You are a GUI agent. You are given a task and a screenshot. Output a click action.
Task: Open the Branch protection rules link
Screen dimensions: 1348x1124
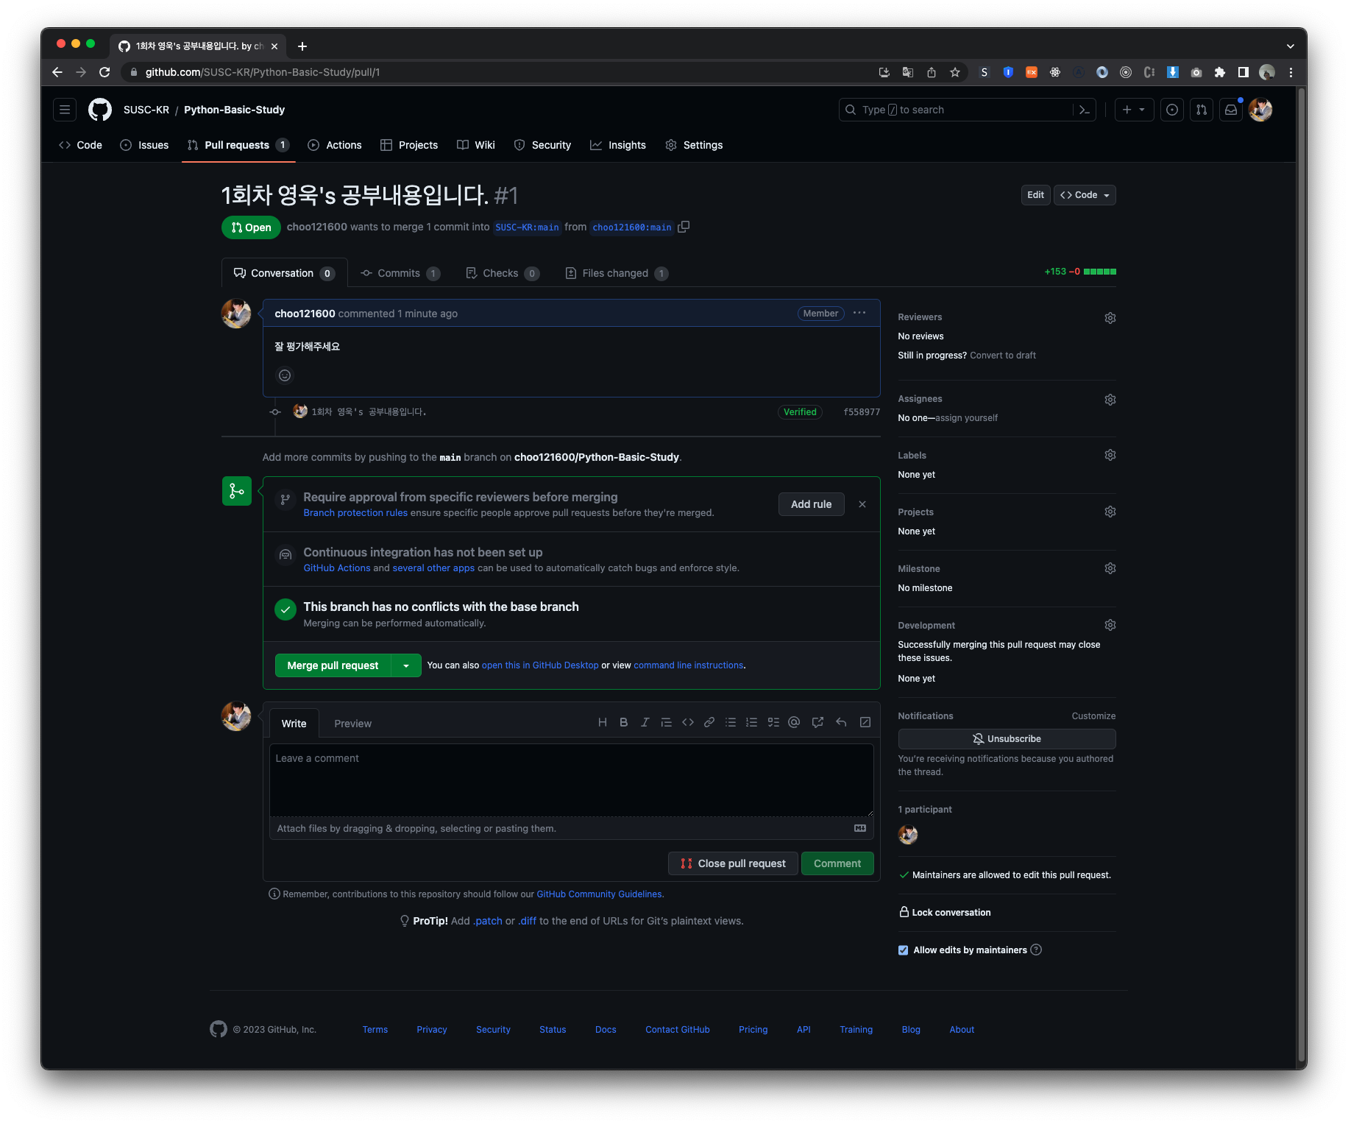(x=355, y=512)
